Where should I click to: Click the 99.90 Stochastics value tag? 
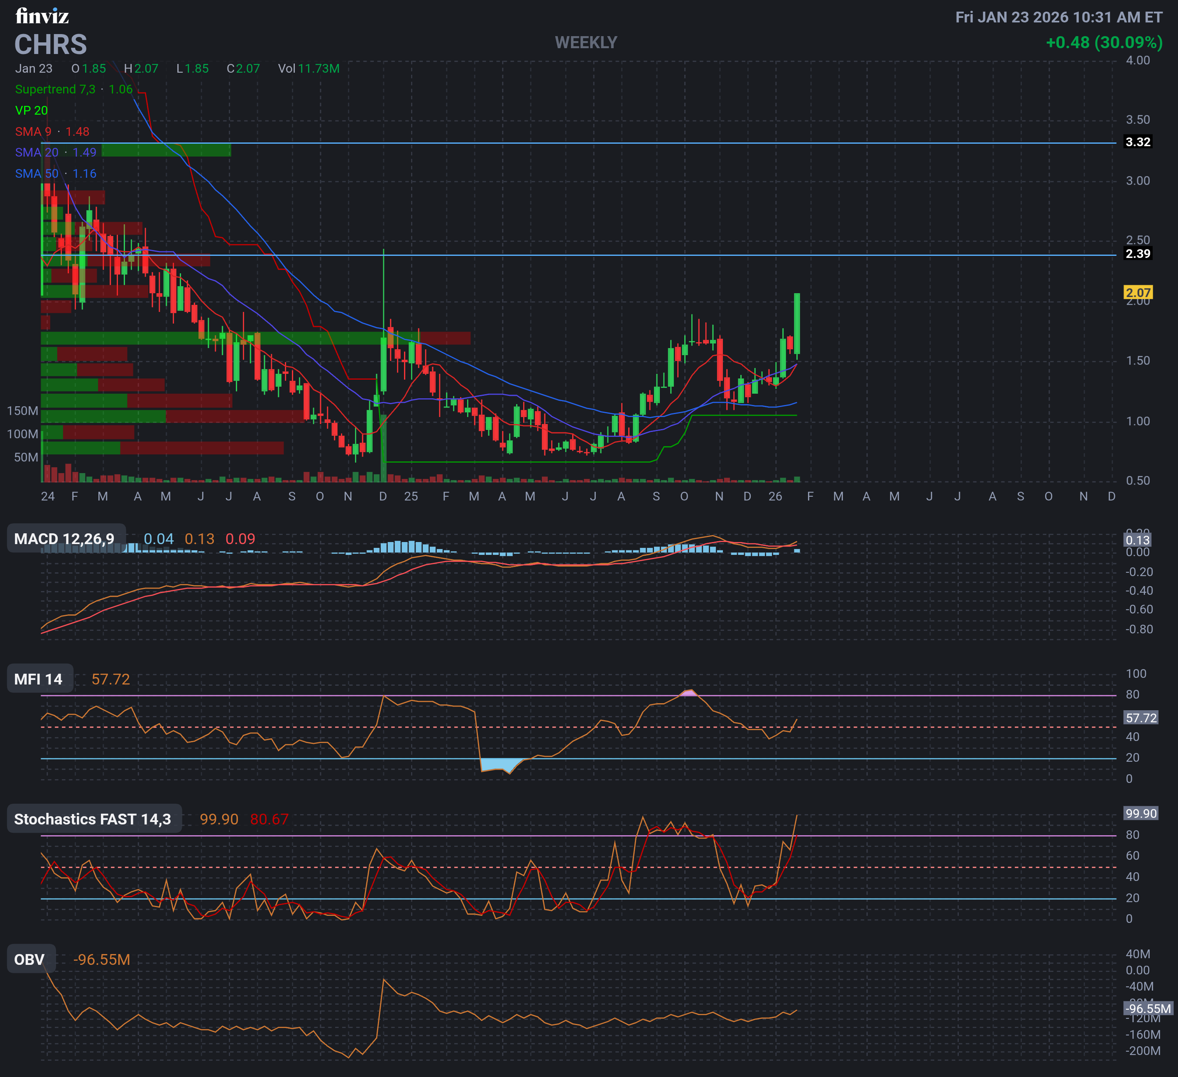tap(1141, 813)
